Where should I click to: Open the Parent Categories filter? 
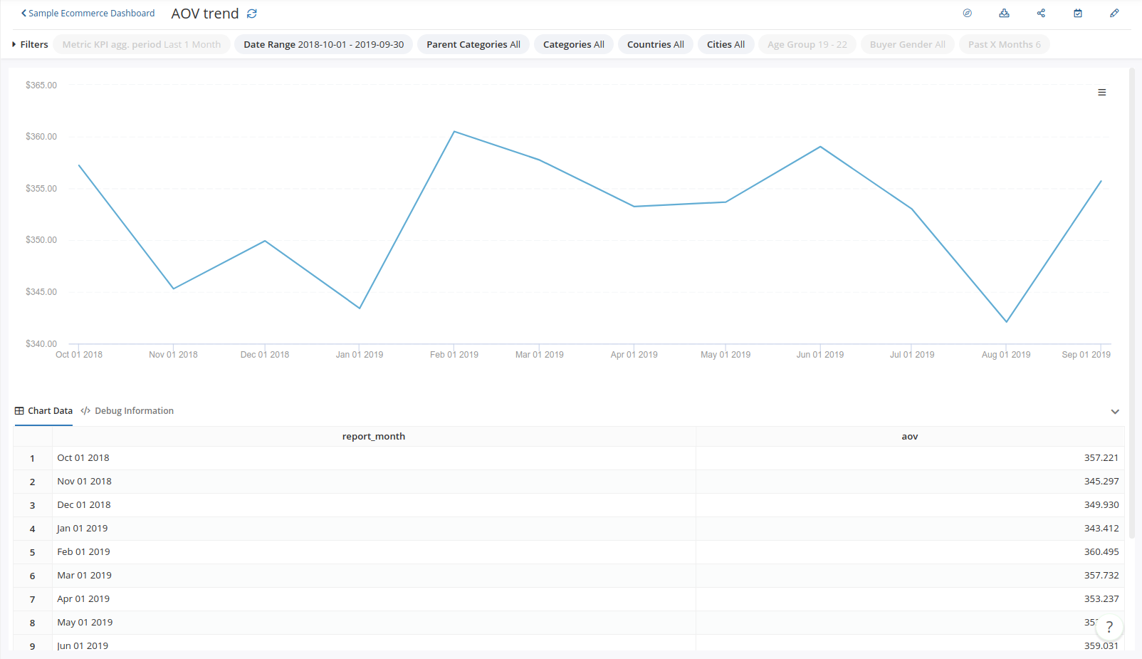click(473, 44)
